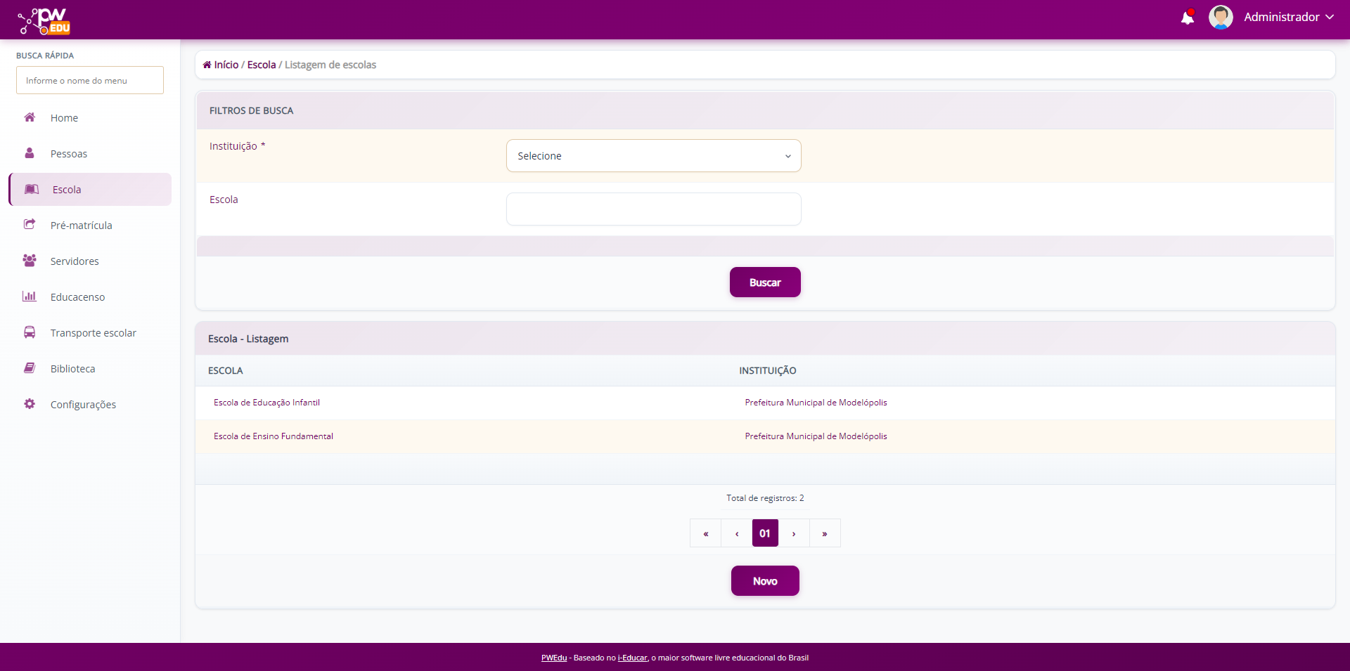This screenshot has width=1350, height=671.
Task: Select Home in the sidebar menu
Action: 64,118
